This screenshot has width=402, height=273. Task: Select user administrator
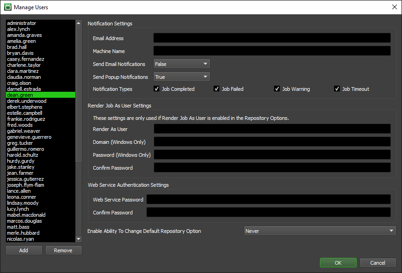pyautogui.click(x=41, y=23)
